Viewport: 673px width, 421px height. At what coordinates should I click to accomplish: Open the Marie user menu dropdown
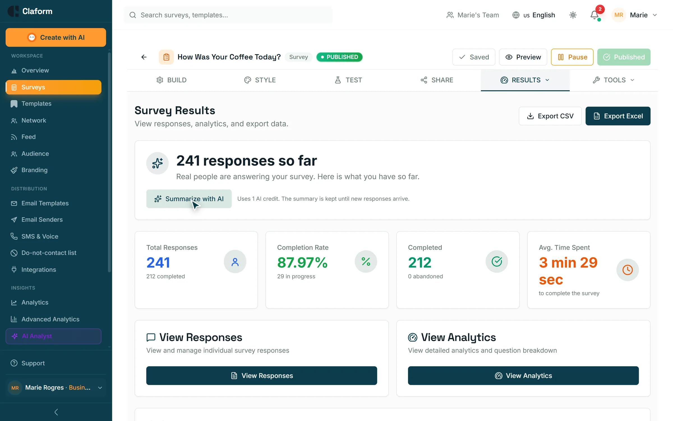coord(635,15)
